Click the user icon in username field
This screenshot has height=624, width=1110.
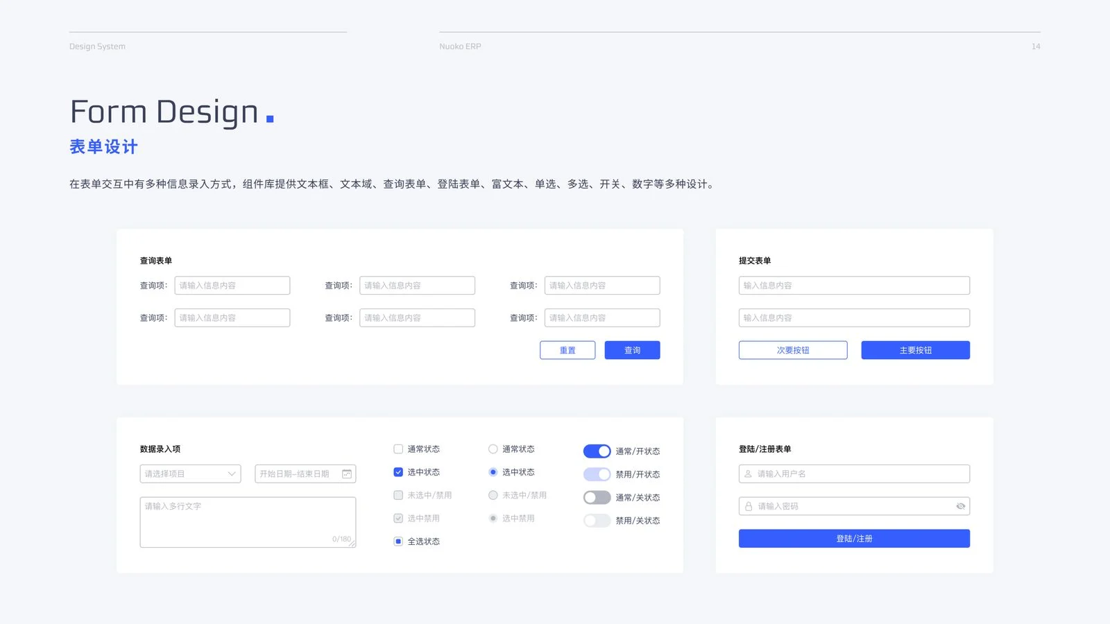[x=748, y=474]
